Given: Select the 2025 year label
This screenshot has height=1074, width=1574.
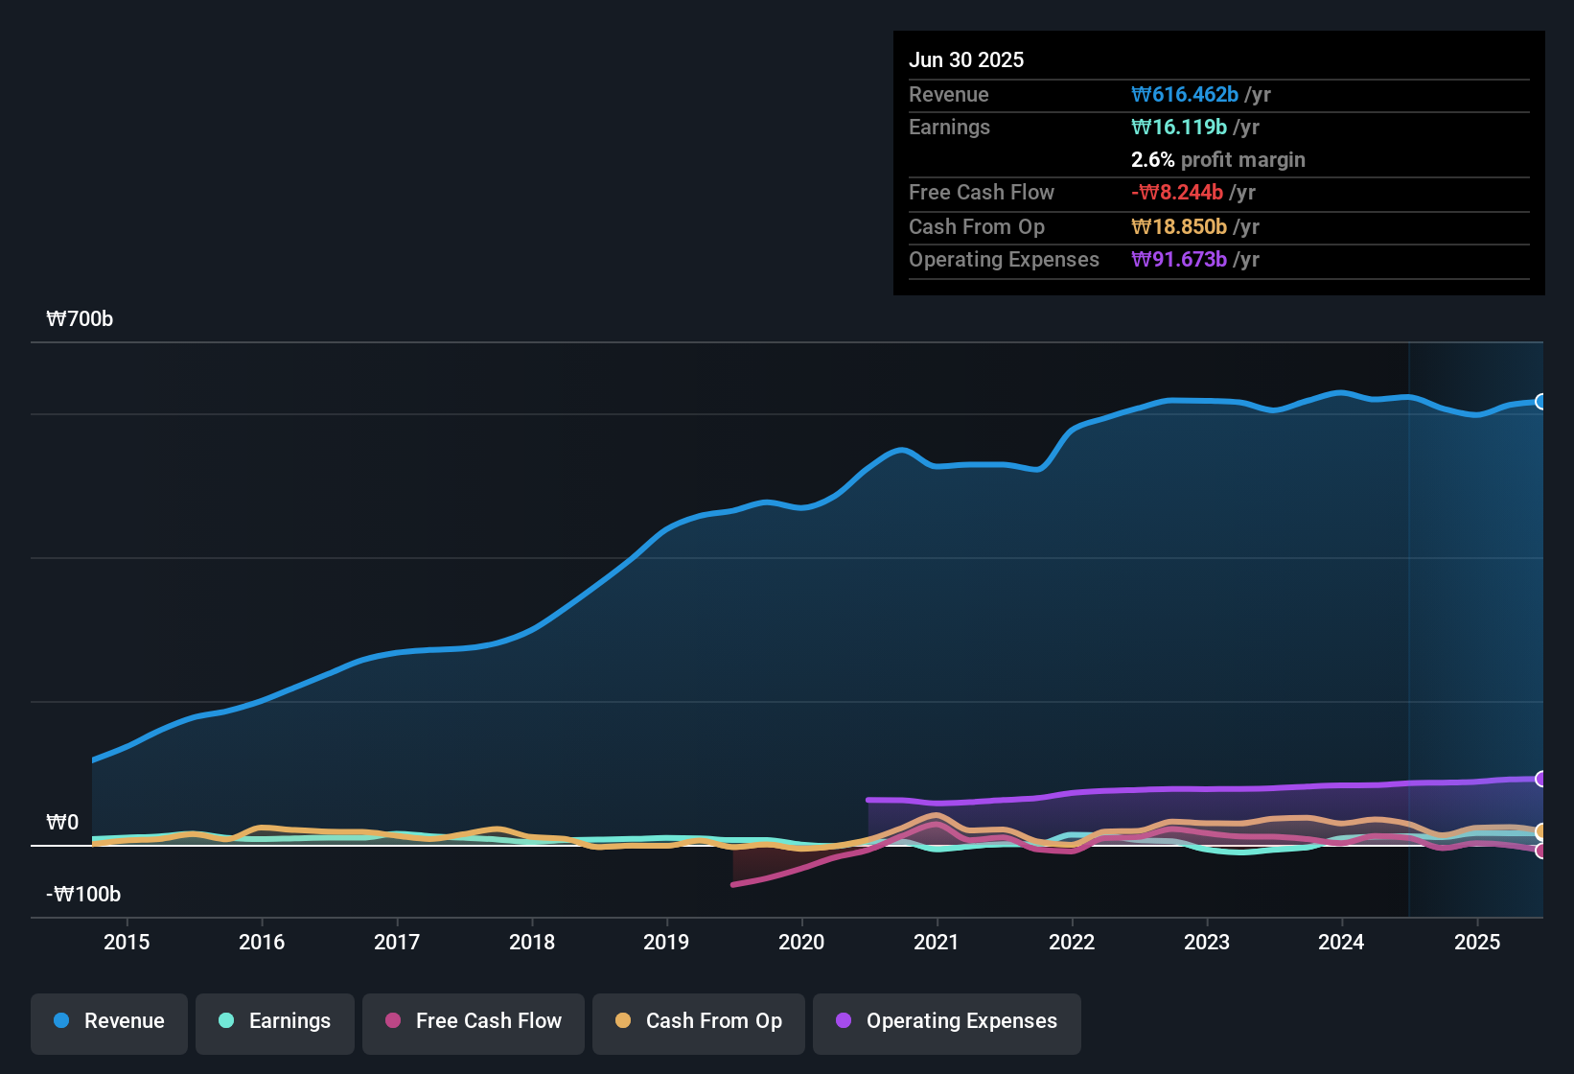Looking at the screenshot, I should 1477,943.
